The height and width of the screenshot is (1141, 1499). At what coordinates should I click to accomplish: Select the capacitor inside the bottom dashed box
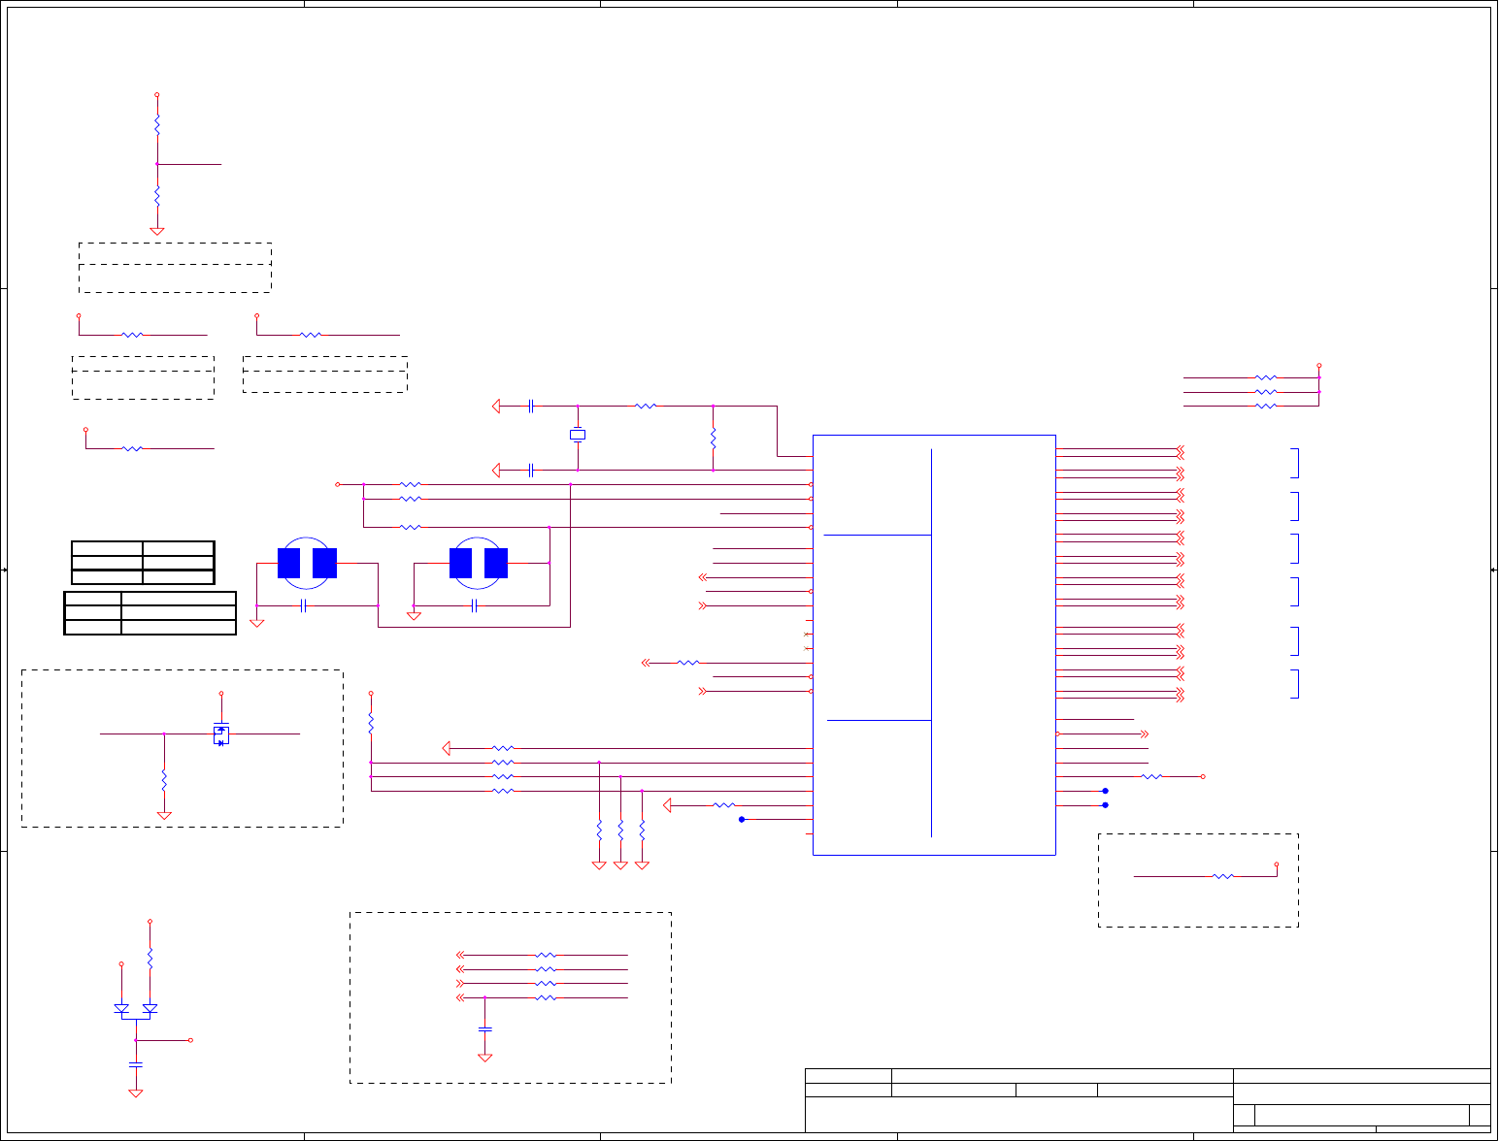click(485, 1028)
